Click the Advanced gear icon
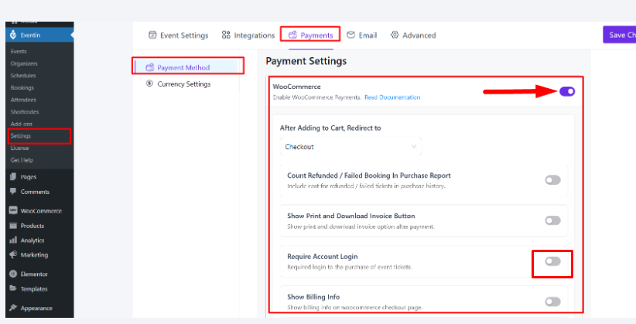Viewport: 636px width, 324px height. (x=395, y=35)
